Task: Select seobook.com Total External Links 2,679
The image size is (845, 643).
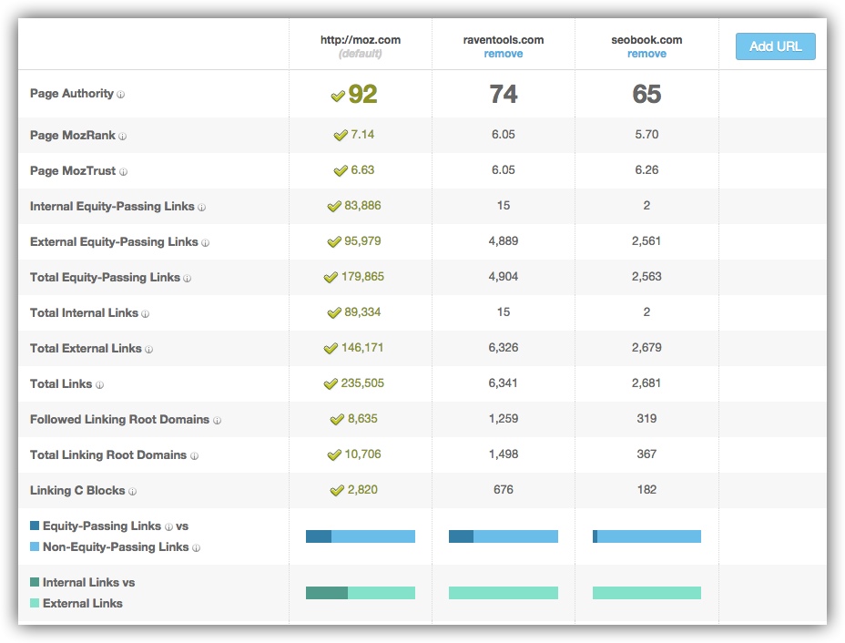Action: (x=646, y=348)
